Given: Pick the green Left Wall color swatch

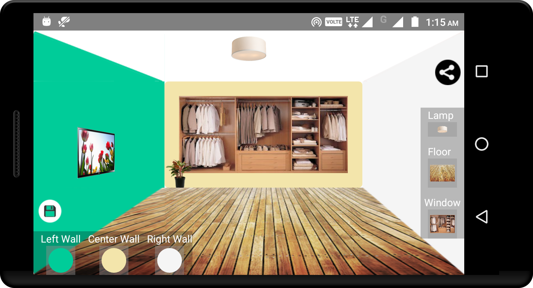Looking at the screenshot, I should pos(61,260).
